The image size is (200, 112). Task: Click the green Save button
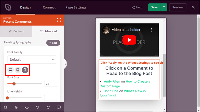(154, 7)
